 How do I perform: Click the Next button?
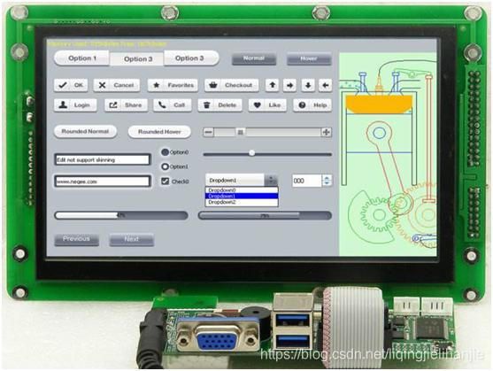[x=131, y=240]
